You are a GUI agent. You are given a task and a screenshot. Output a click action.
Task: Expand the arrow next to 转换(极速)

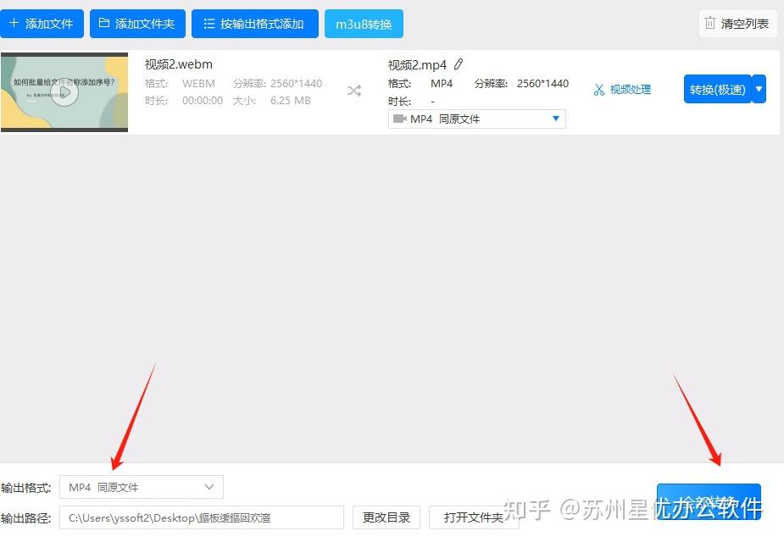(759, 88)
